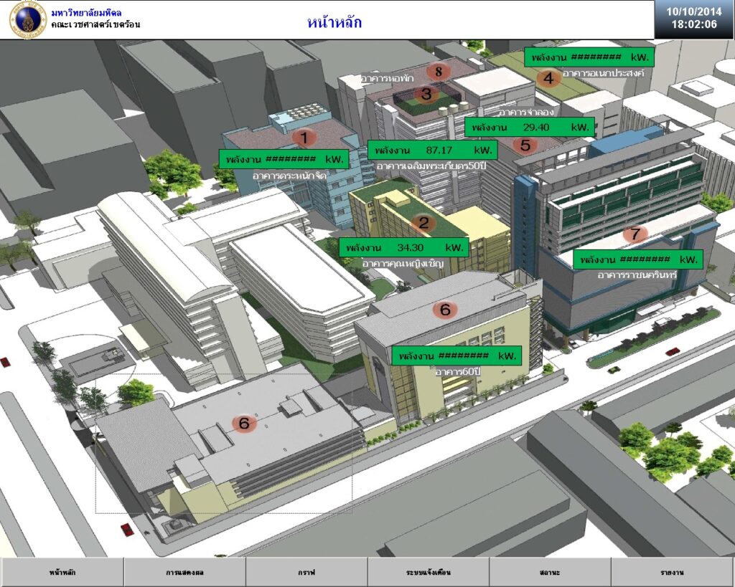
Task: Click the date 10/10/2014 display
Action: pos(694,11)
